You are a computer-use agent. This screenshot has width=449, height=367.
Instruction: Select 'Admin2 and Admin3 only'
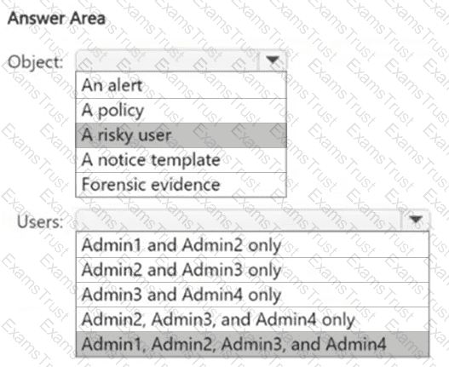coord(252,270)
